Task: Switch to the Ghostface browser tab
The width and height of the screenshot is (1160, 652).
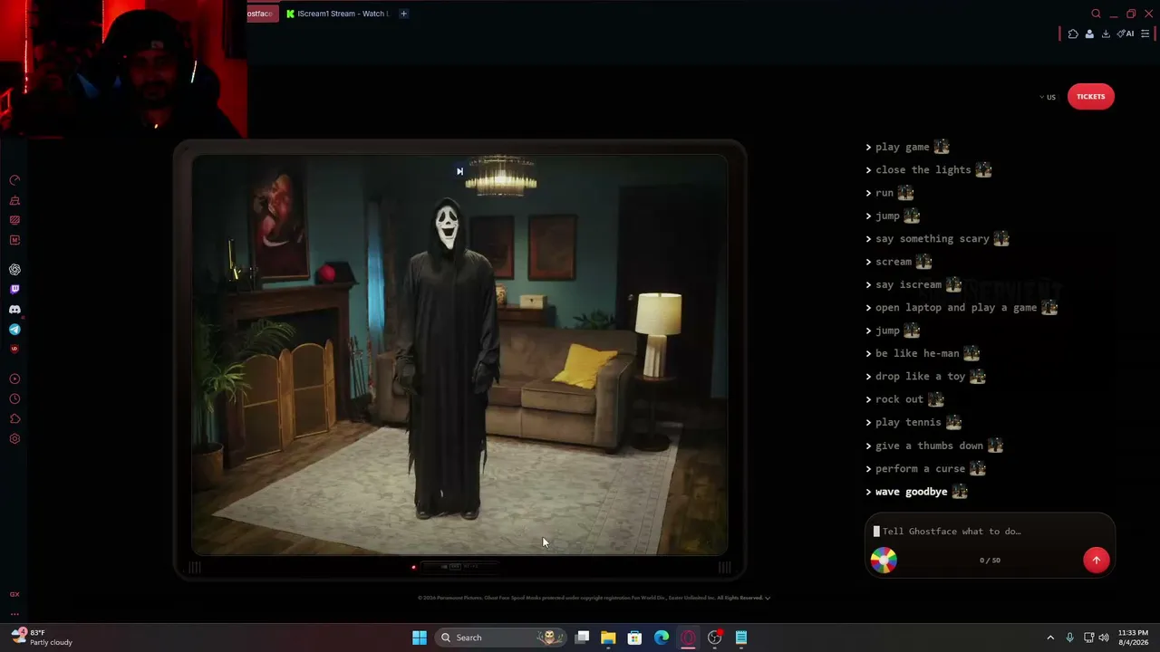Action: (262, 14)
